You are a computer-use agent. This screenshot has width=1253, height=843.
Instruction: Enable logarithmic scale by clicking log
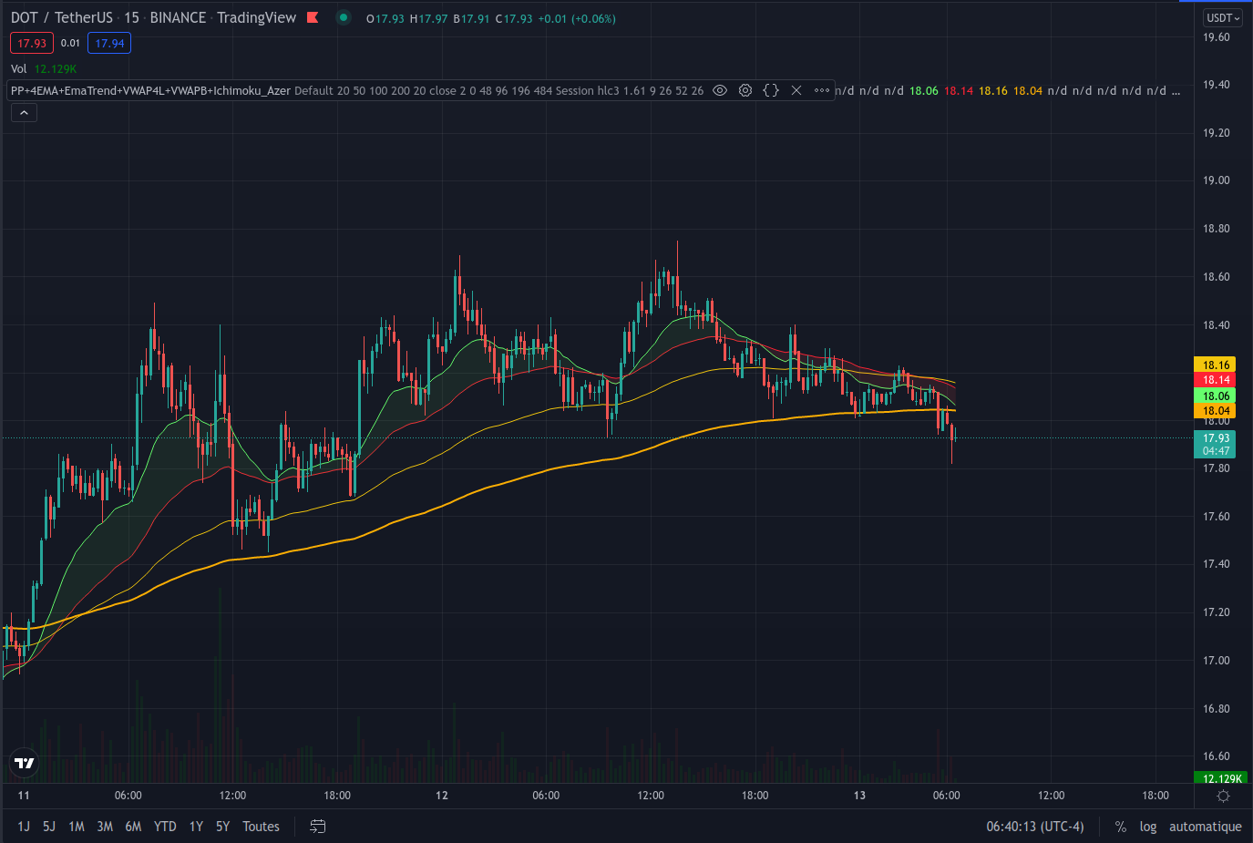[x=1148, y=826]
